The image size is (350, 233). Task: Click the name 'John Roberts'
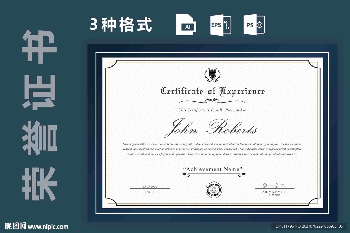211,128
